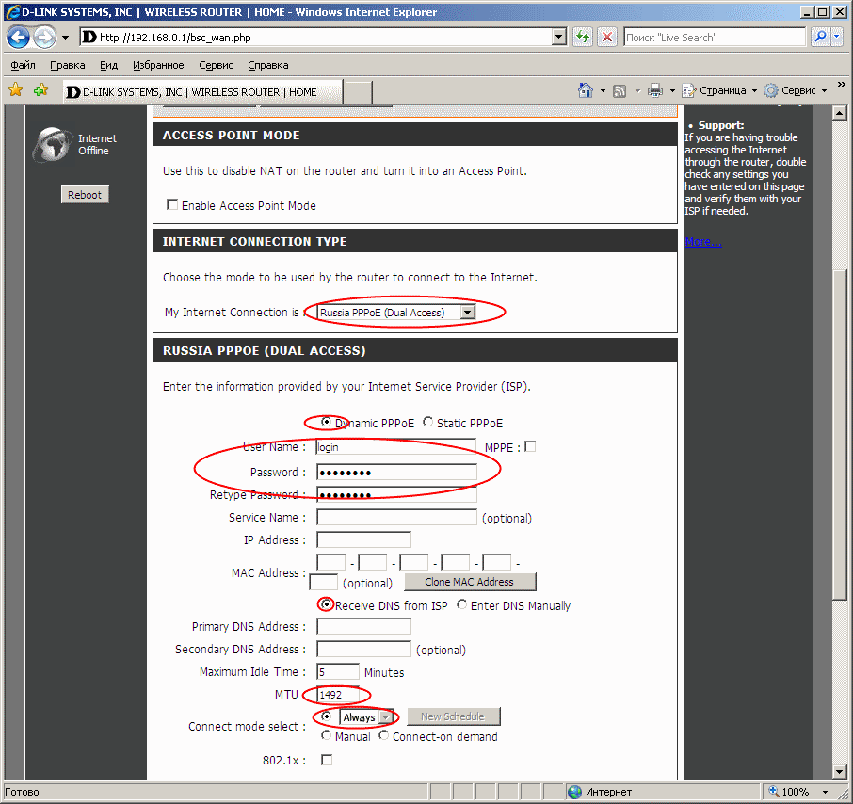Click the Internet Offline globe icon
853x804 pixels.
[52, 144]
